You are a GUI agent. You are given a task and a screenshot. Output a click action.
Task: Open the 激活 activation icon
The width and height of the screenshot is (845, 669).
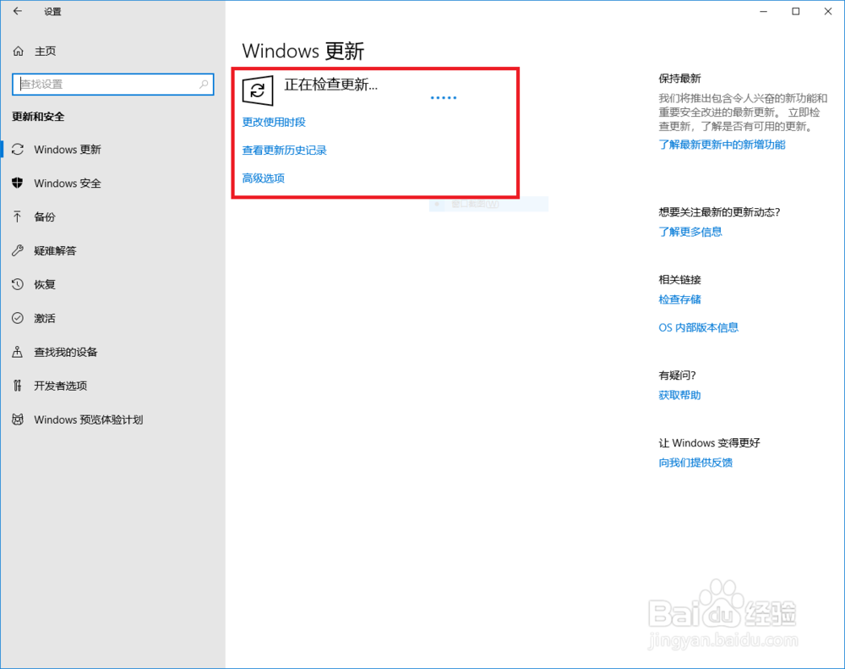click(18, 318)
